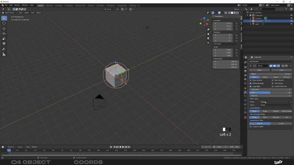Open the Add Modifier dropdown
Image resolution: width=294 pixels, height=165 pixels.
tap(271, 61)
